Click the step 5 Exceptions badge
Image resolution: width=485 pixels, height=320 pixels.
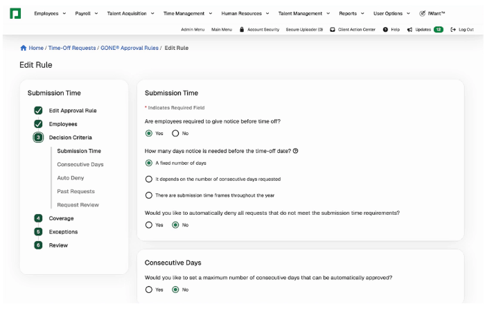click(x=38, y=232)
